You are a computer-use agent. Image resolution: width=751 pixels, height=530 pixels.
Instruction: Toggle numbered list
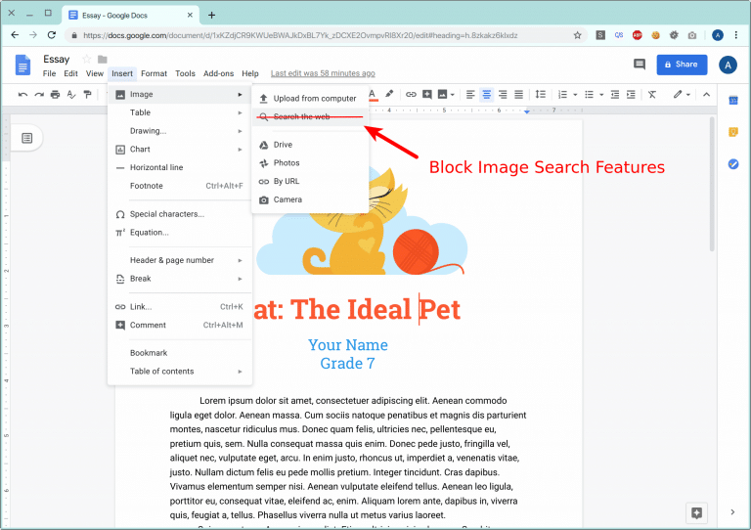pyautogui.click(x=563, y=94)
